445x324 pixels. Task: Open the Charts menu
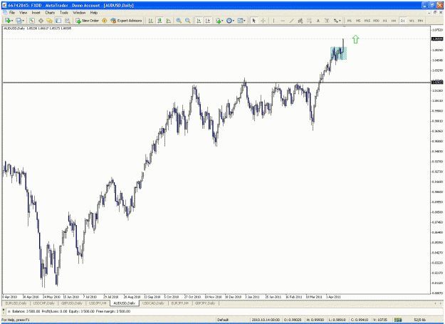[x=50, y=13]
